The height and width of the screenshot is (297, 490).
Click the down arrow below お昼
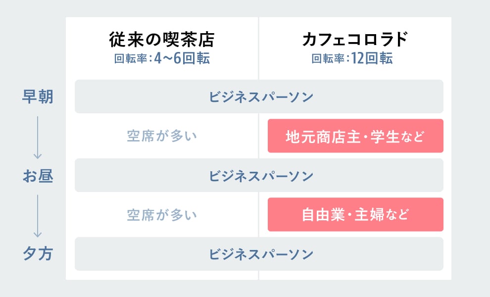[x=38, y=215]
